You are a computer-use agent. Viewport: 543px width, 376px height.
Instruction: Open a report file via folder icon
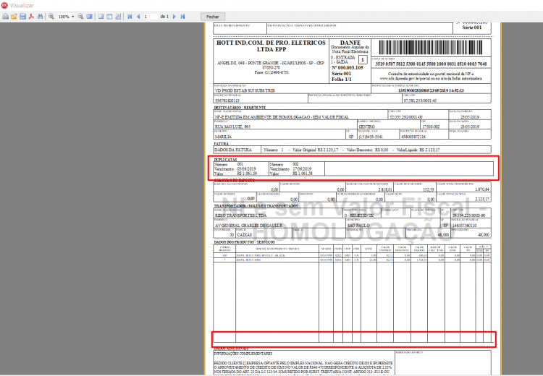click(14, 16)
